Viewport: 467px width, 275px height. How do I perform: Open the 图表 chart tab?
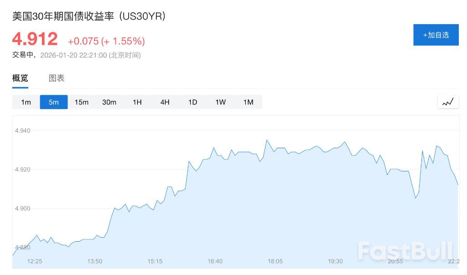pos(57,78)
